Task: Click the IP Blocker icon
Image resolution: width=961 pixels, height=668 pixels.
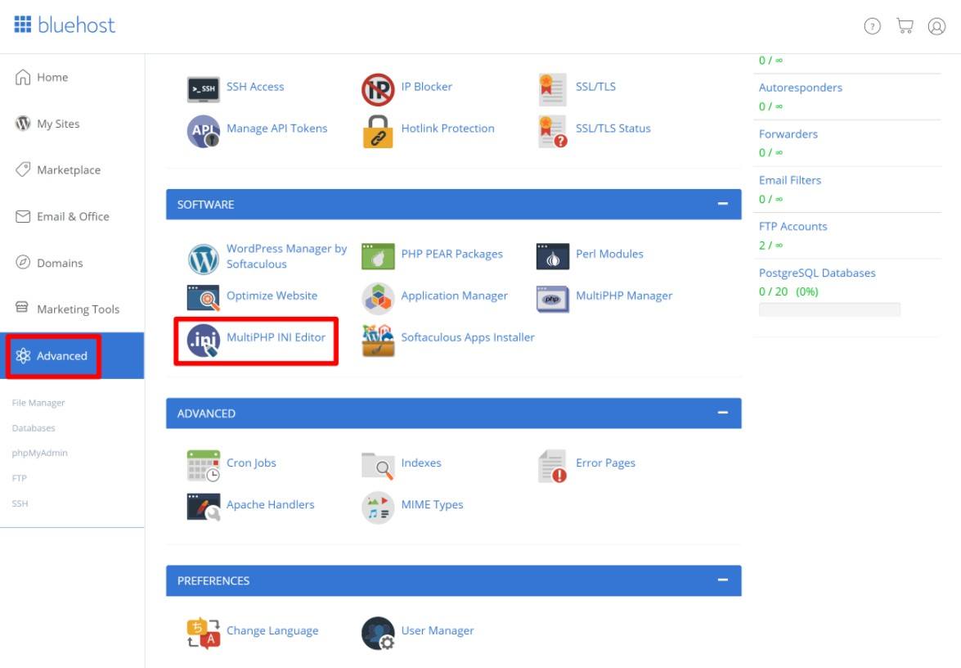Action: click(x=378, y=89)
